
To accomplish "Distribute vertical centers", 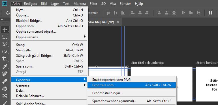I will [166, 13].
